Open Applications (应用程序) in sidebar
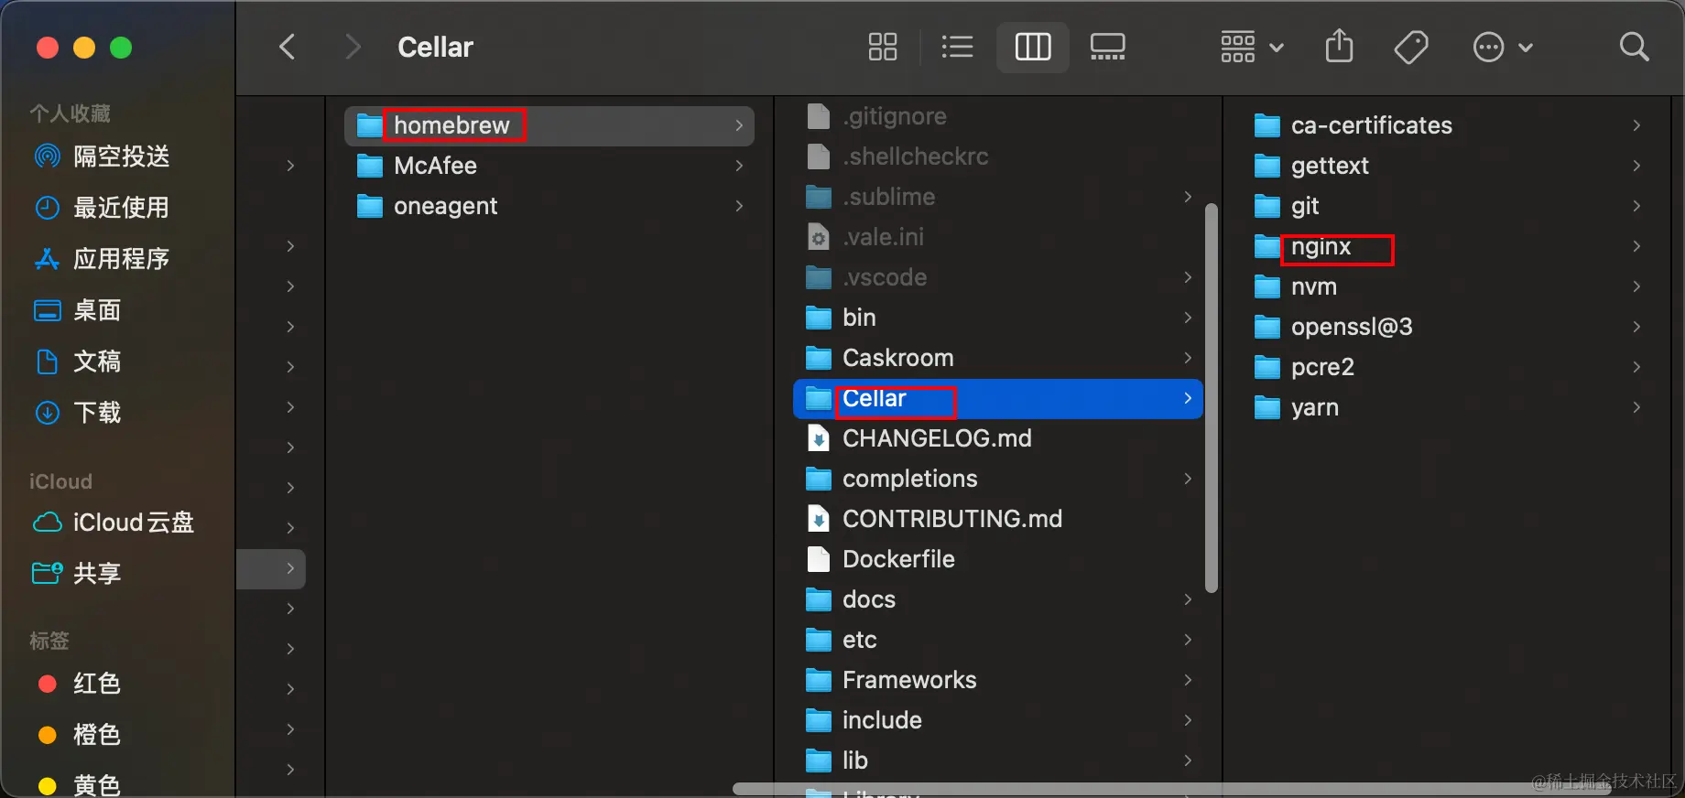 [x=121, y=259]
